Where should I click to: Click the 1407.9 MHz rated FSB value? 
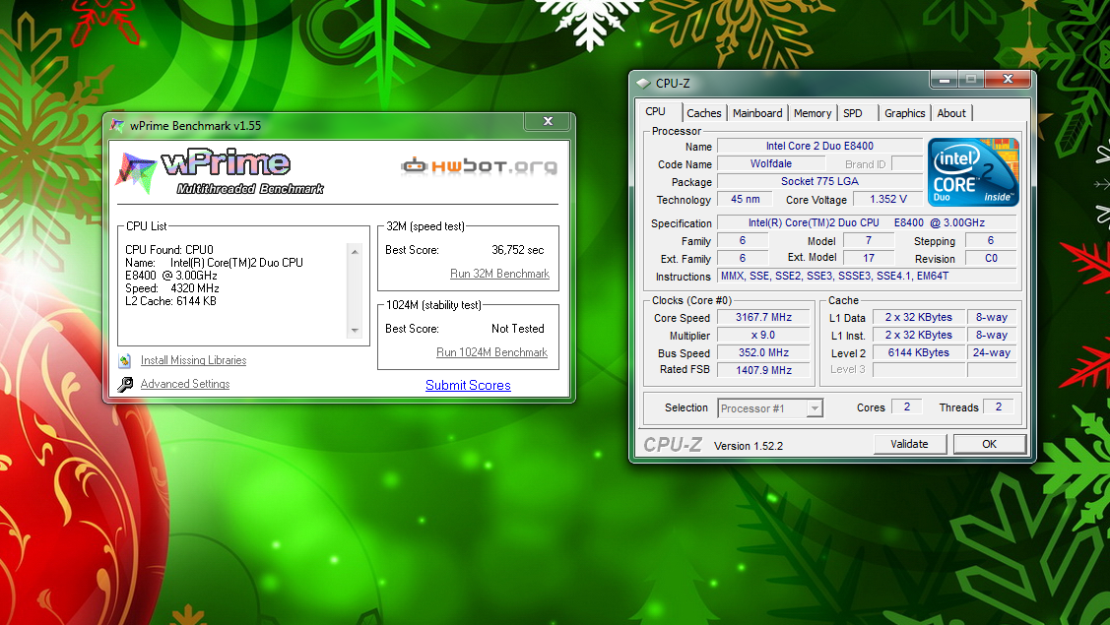coord(763,370)
